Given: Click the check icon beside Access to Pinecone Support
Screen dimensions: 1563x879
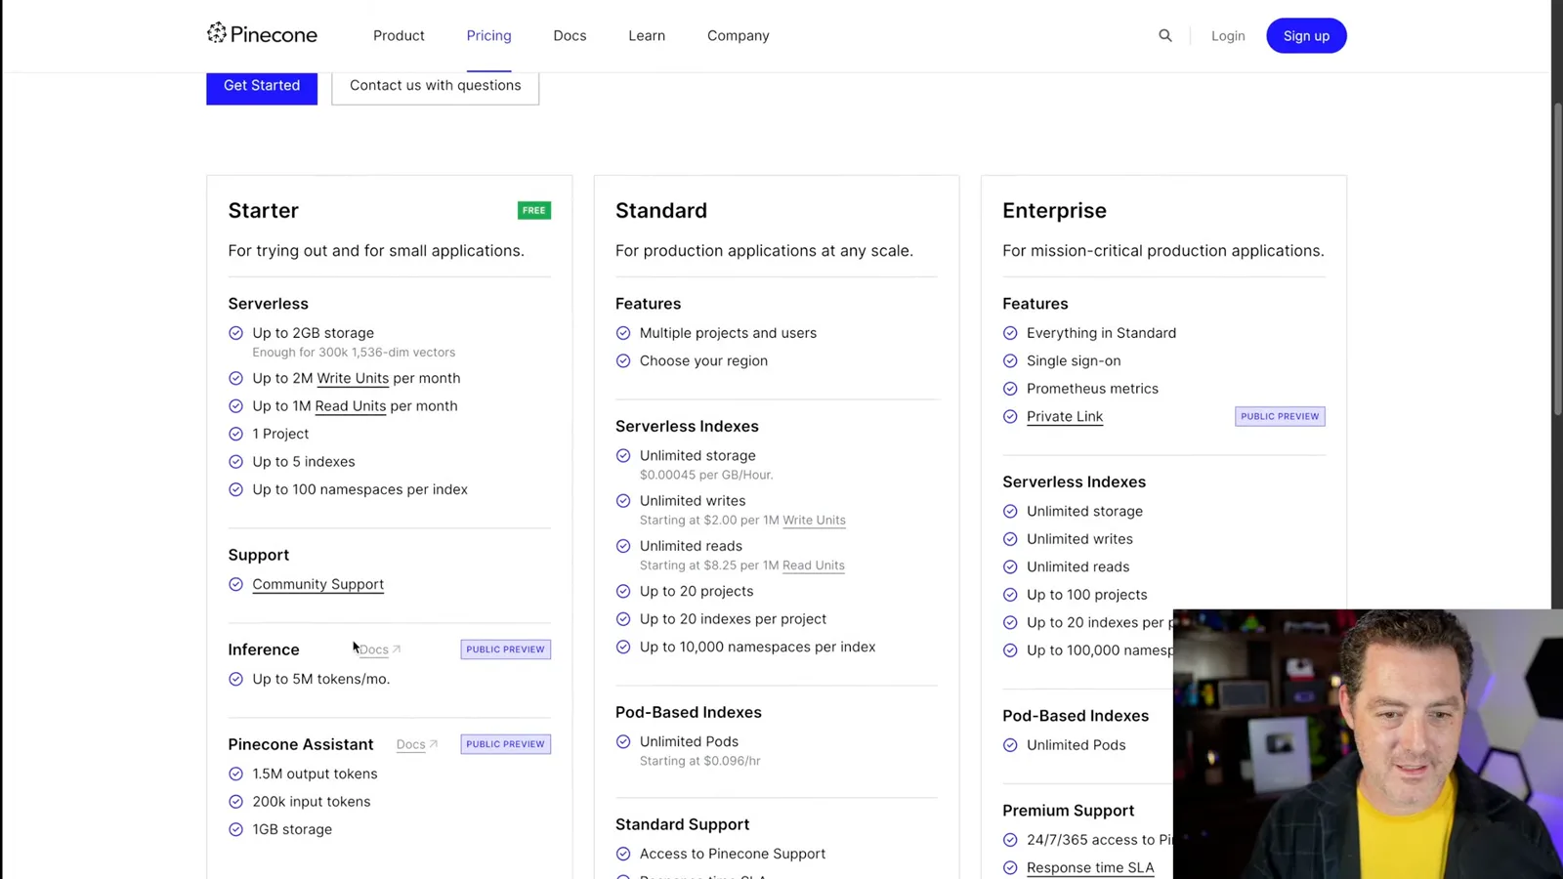Looking at the screenshot, I should pos(623,854).
